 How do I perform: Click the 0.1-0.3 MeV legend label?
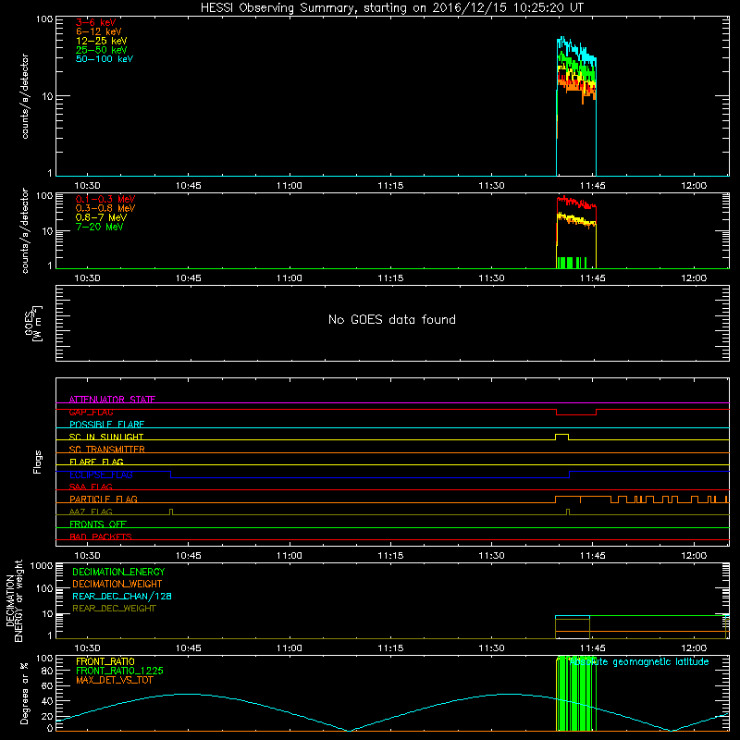pos(105,199)
